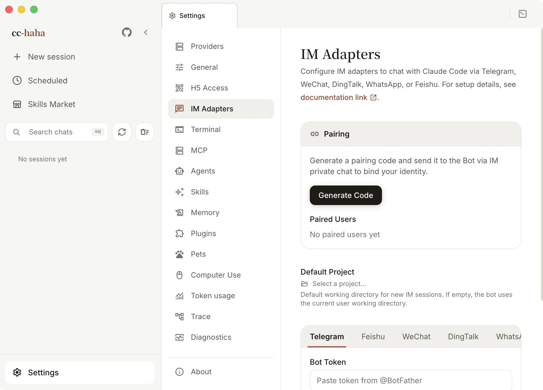Switch to the Telegram adapter tab

327,337
